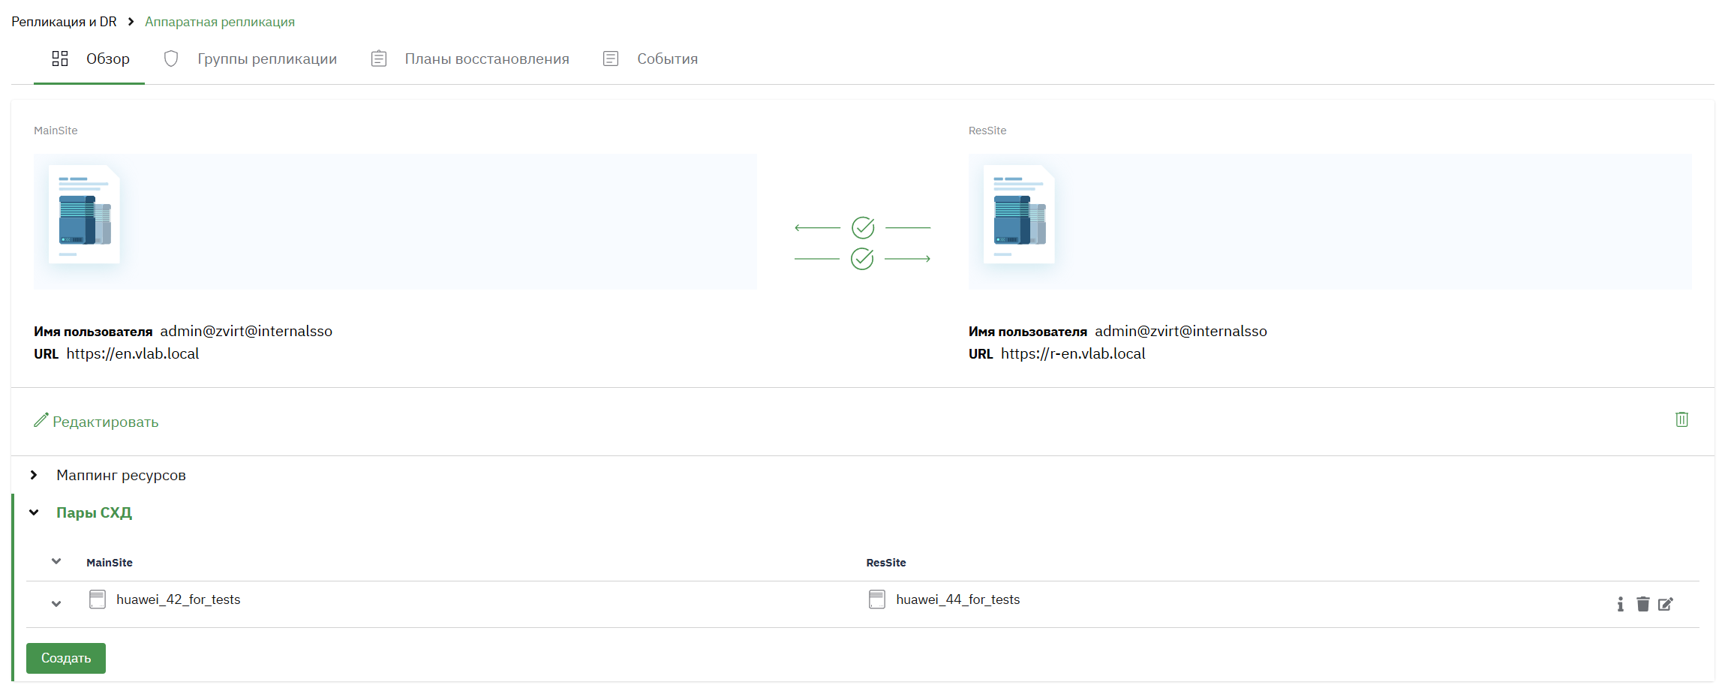
Task: Click the info icon for huawei storage pair
Action: point(1620,604)
